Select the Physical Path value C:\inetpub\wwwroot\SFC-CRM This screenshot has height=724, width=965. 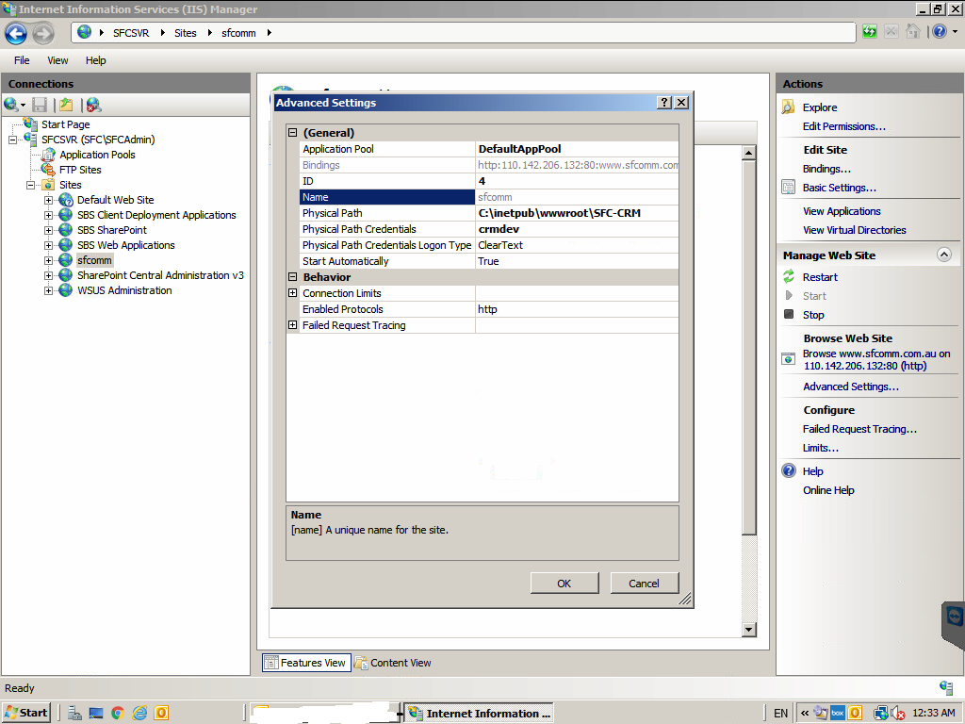(x=560, y=213)
